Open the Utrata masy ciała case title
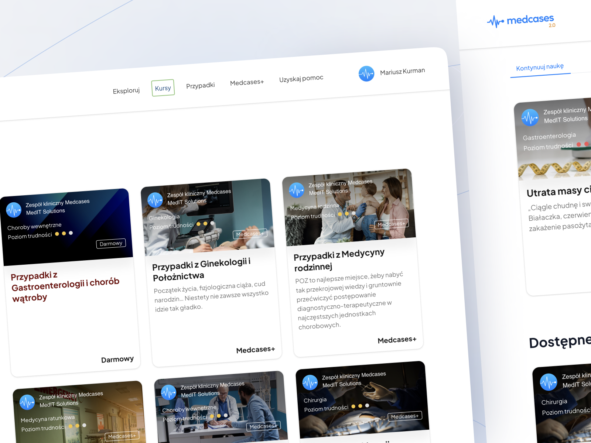This screenshot has height=443, width=591. tap(558, 192)
